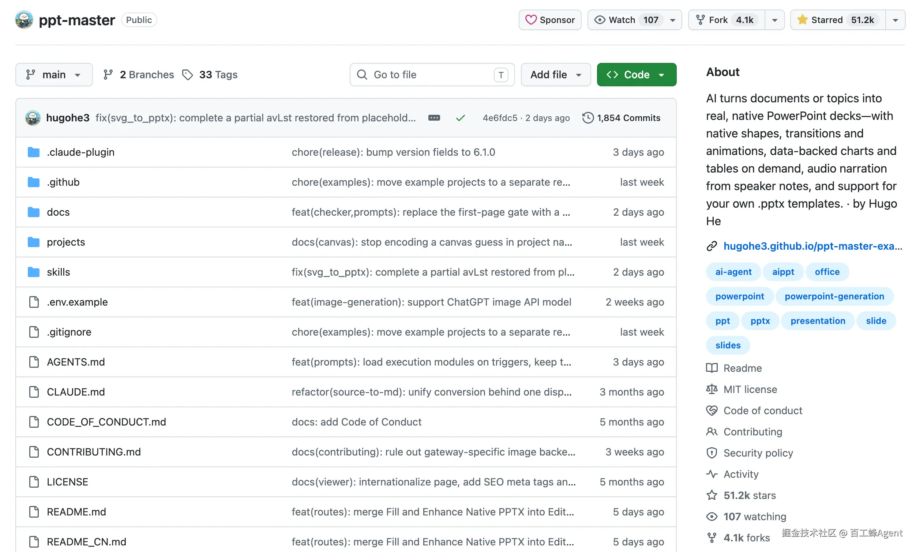Click the projects folder icon

click(x=33, y=242)
